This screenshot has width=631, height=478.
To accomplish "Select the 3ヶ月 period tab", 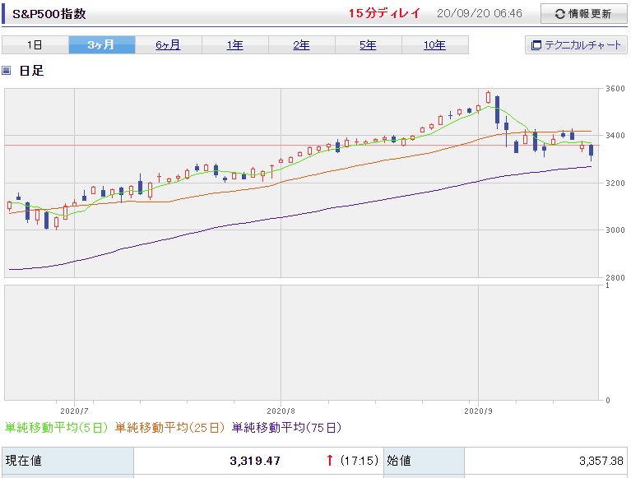I will click(x=102, y=44).
